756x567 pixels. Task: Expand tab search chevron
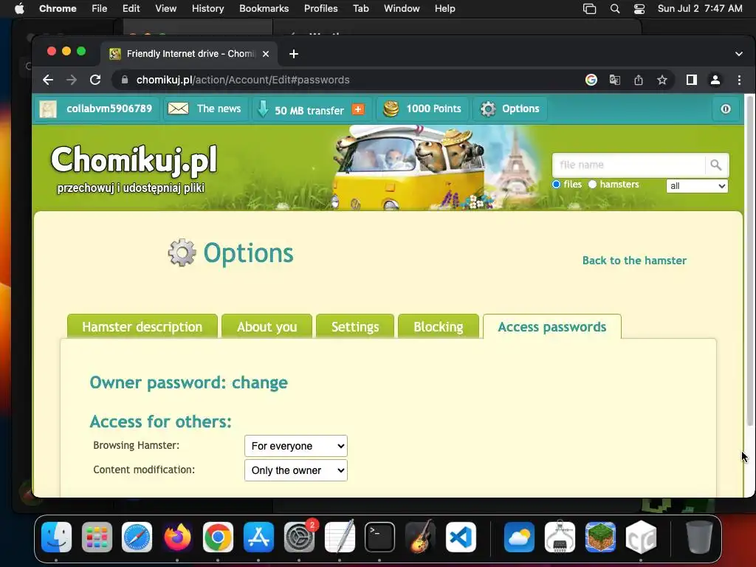tap(738, 54)
